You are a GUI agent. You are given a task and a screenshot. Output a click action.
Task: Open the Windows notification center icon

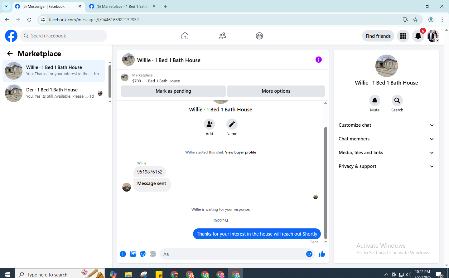pos(439,275)
